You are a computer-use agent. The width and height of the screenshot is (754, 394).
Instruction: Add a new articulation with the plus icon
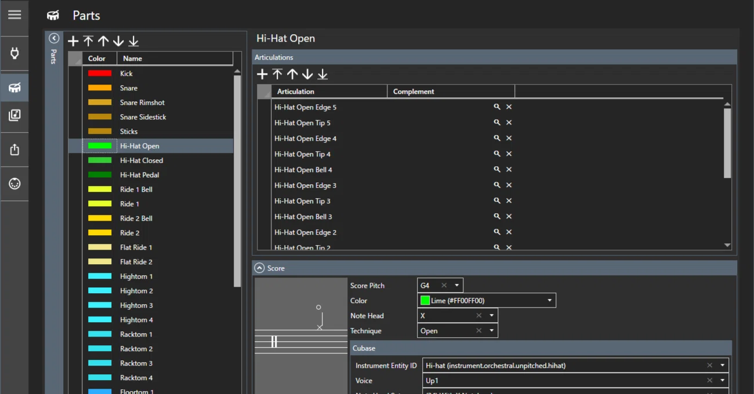262,74
